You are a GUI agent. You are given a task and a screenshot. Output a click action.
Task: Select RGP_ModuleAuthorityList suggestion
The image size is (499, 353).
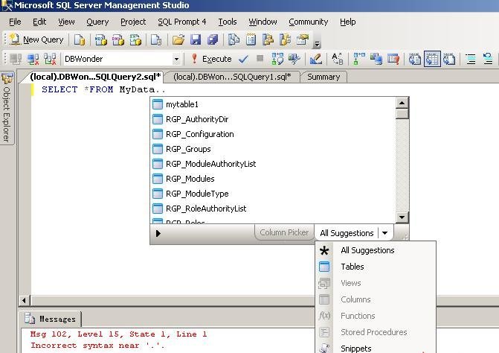273,164
